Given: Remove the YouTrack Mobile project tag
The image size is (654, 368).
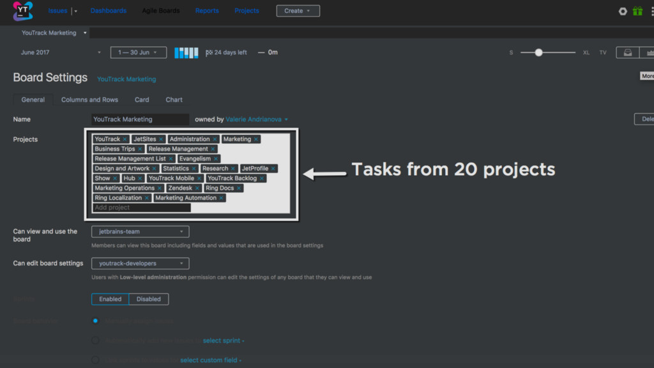Looking at the screenshot, I should point(199,178).
